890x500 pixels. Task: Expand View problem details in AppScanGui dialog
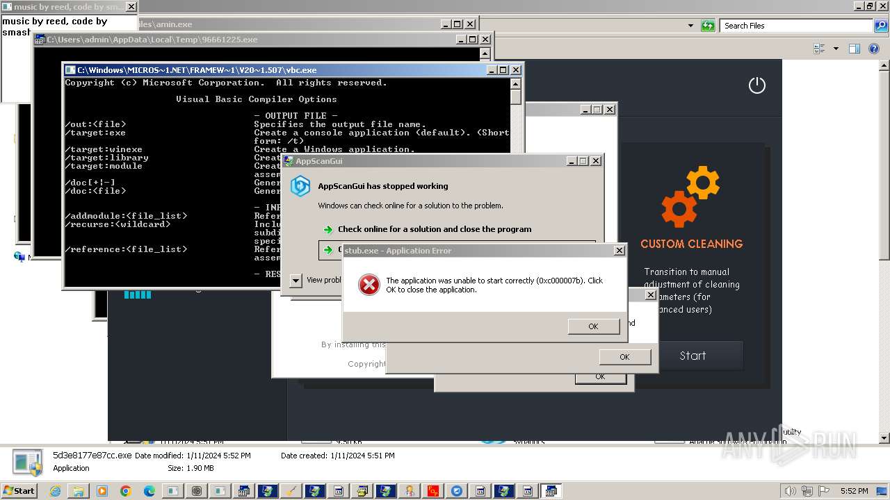pyautogui.click(x=296, y=280)
